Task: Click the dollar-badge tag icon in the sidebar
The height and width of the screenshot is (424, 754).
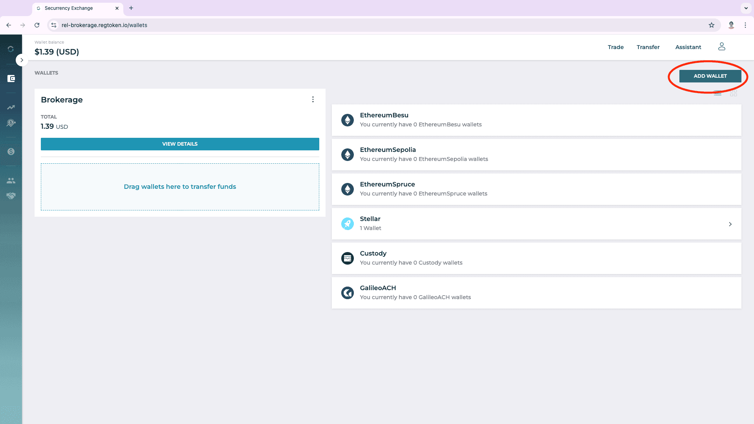Action: pyautogui.click(x=11, y=123)
